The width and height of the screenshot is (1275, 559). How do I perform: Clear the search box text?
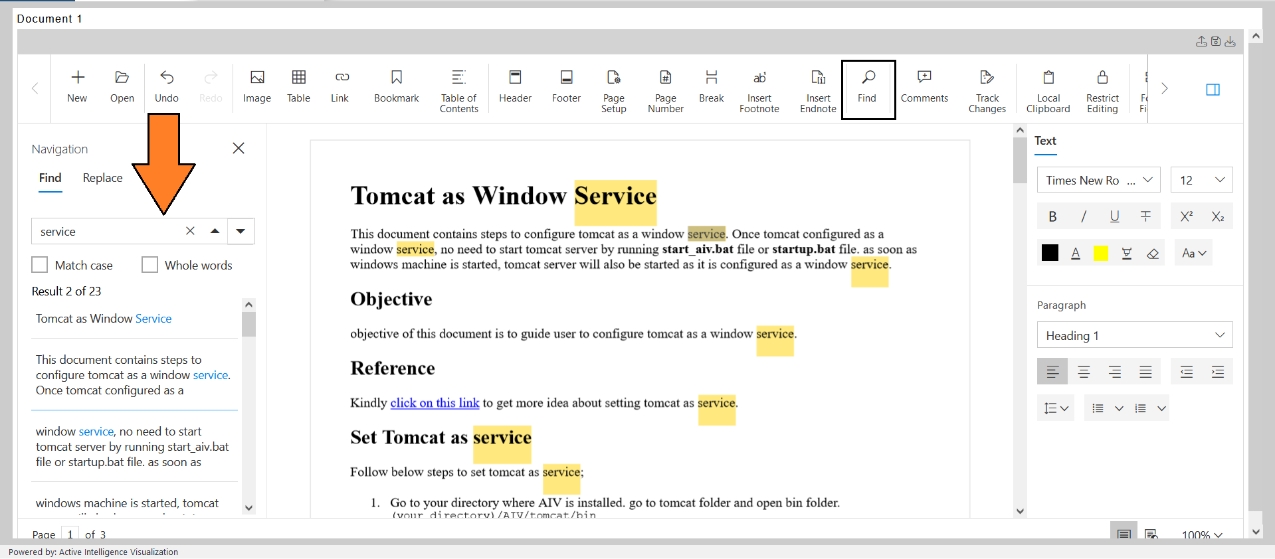click(190, 231)
